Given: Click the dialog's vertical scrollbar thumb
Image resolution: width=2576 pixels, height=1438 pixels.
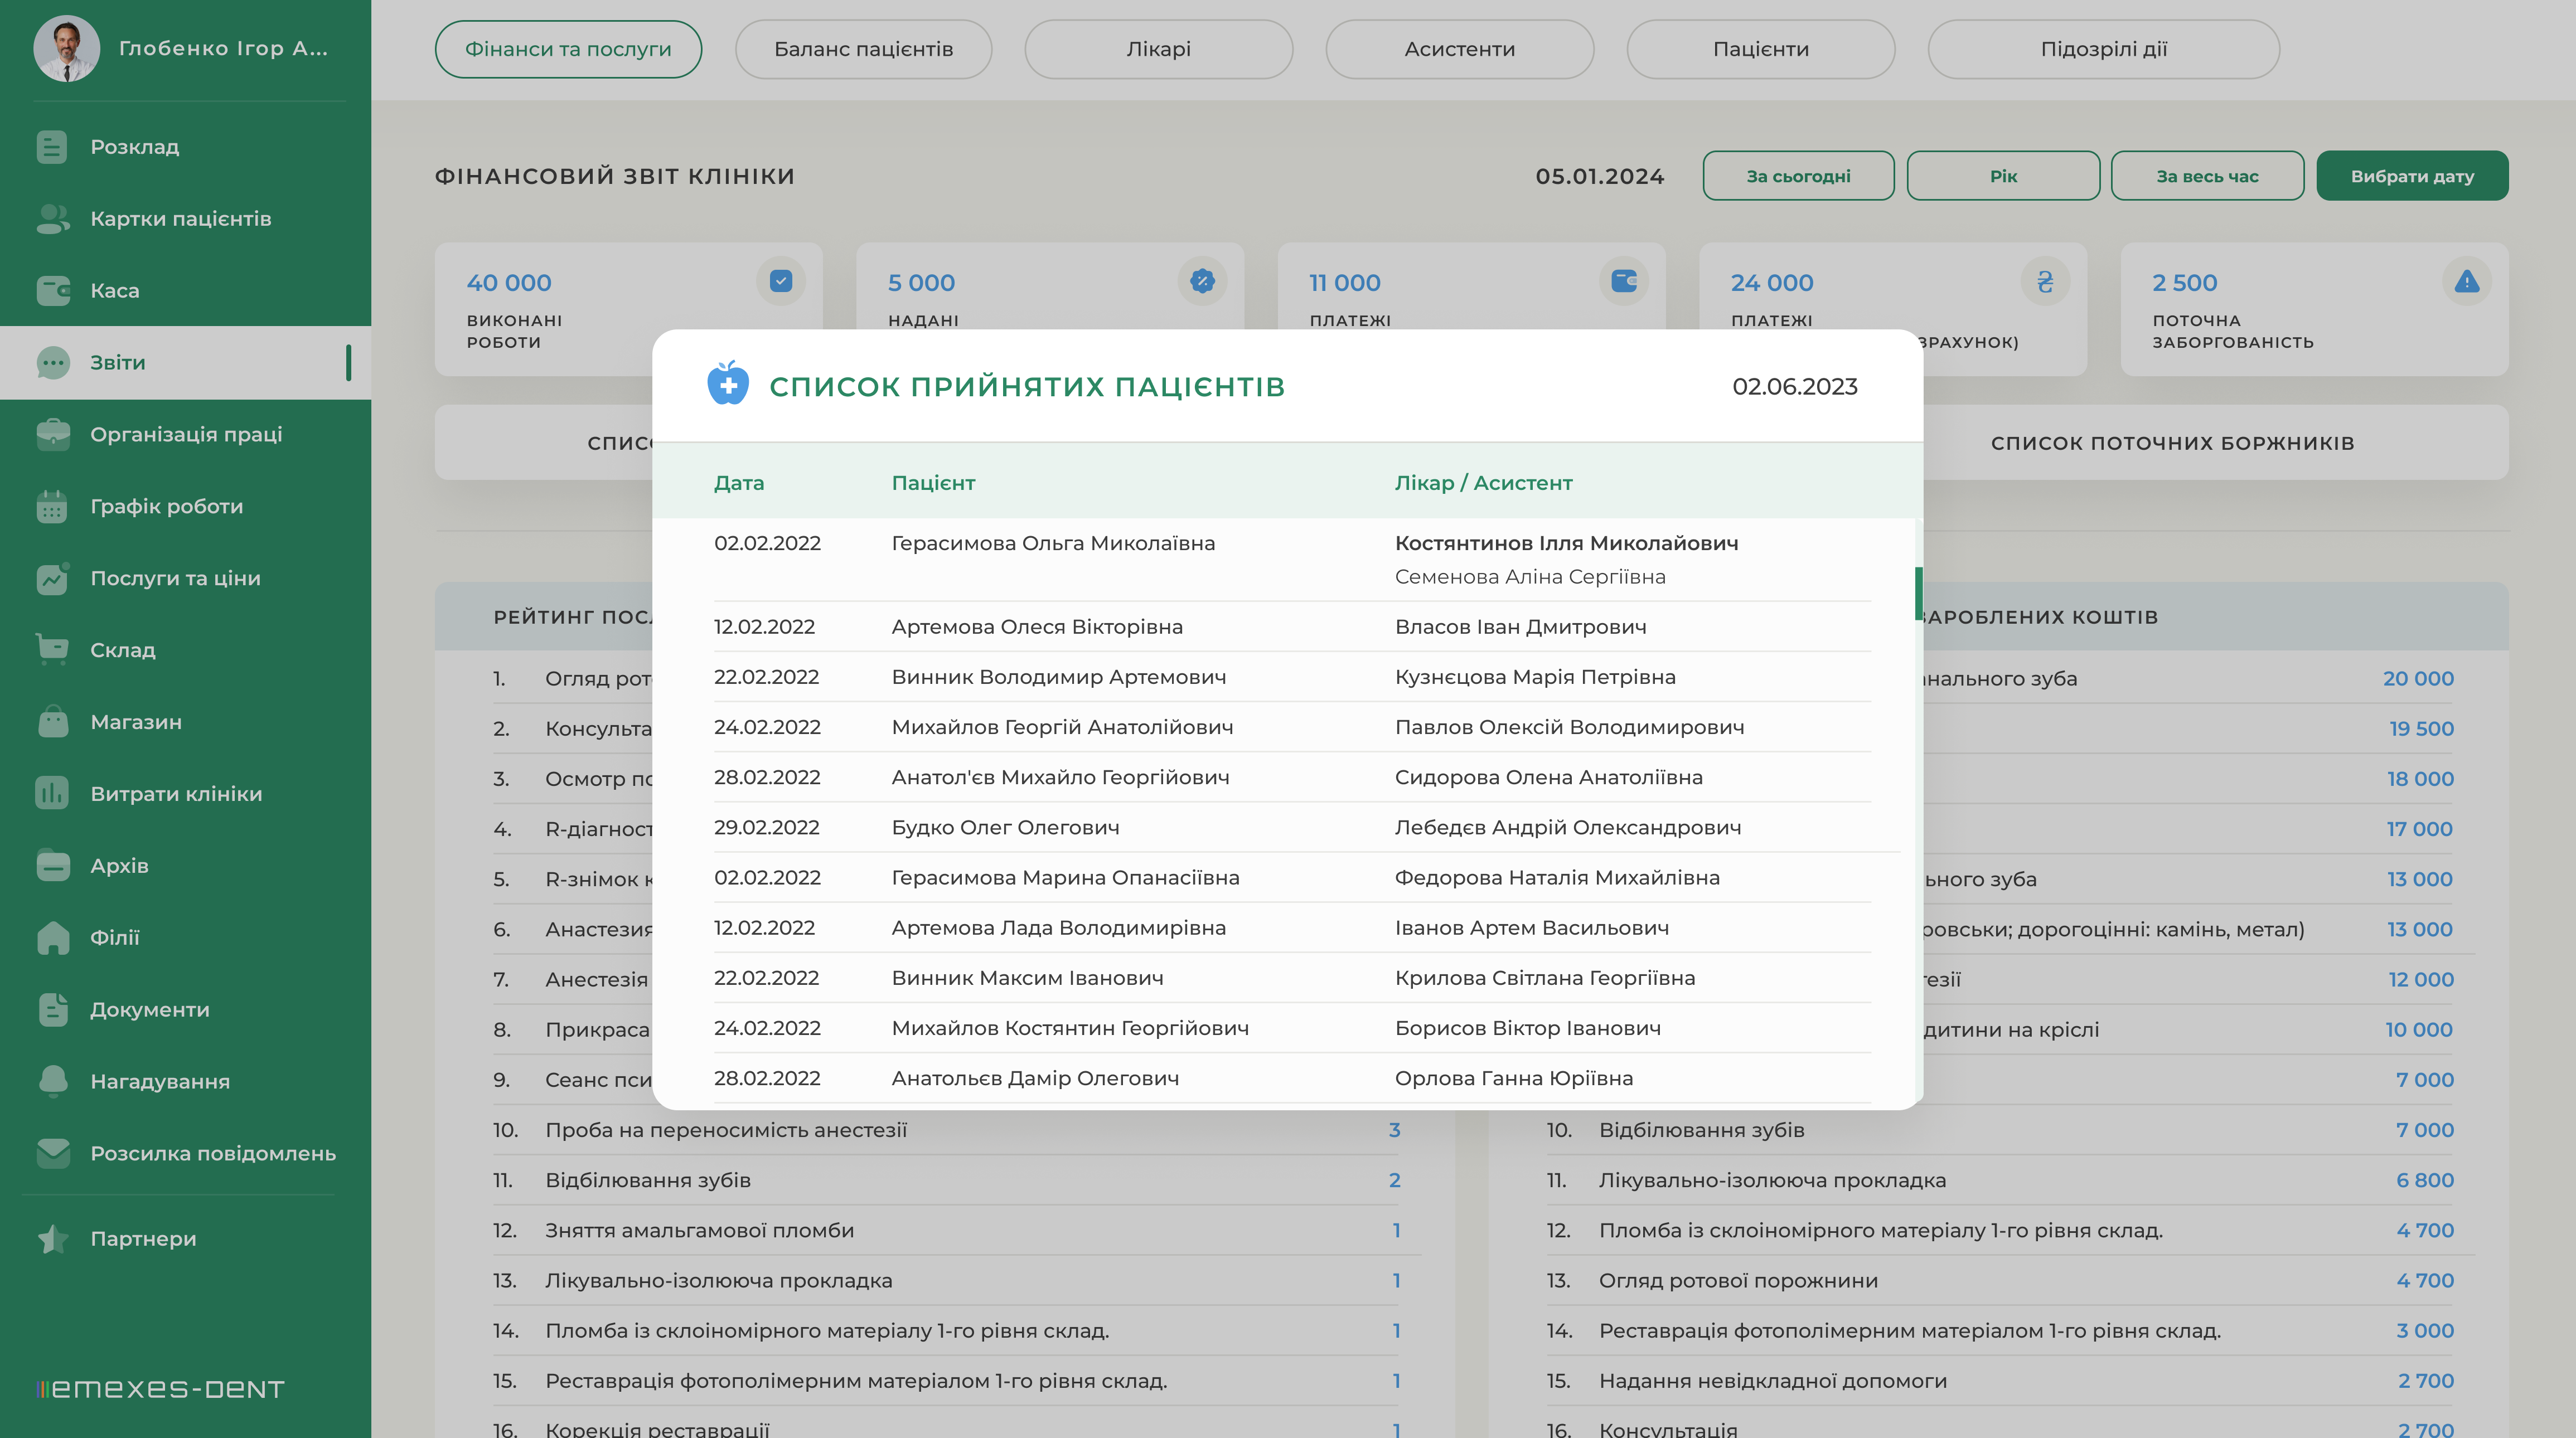Looking at the screenshot, I should click(x=1918, y=594).
